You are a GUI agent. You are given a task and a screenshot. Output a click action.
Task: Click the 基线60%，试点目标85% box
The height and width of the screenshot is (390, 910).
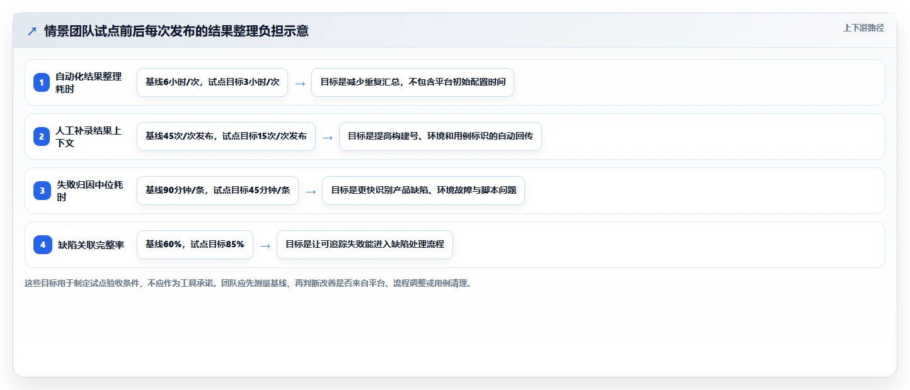click(x=195, y=245)
